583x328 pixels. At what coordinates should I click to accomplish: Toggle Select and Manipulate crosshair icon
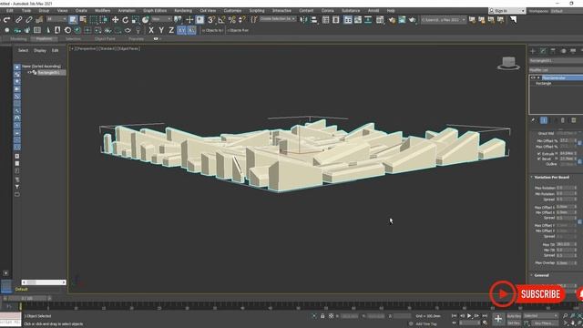click(189, 20)
